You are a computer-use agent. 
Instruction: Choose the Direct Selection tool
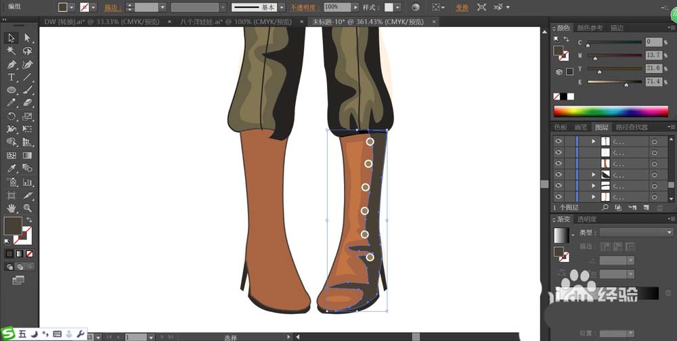(x=27, y=38)
